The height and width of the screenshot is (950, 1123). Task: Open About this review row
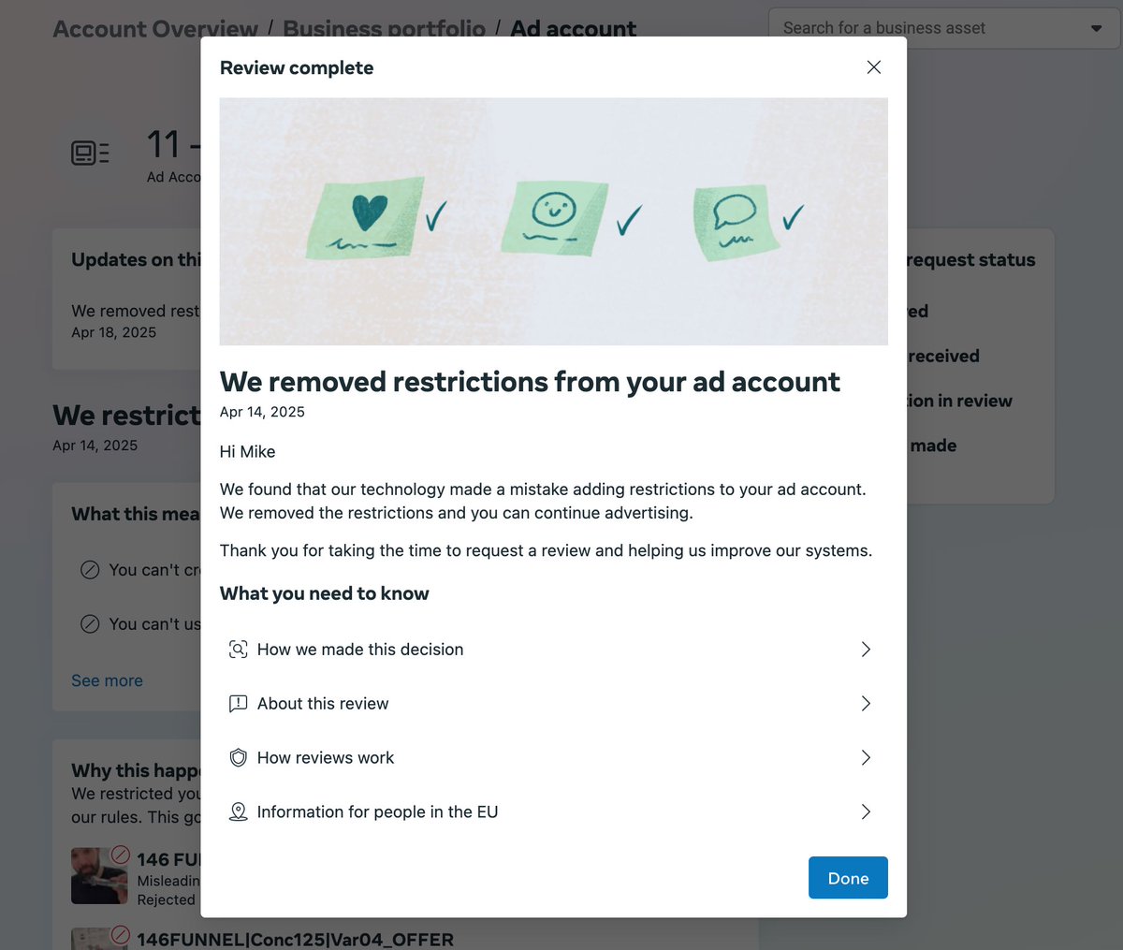click(x=553, y=704)
